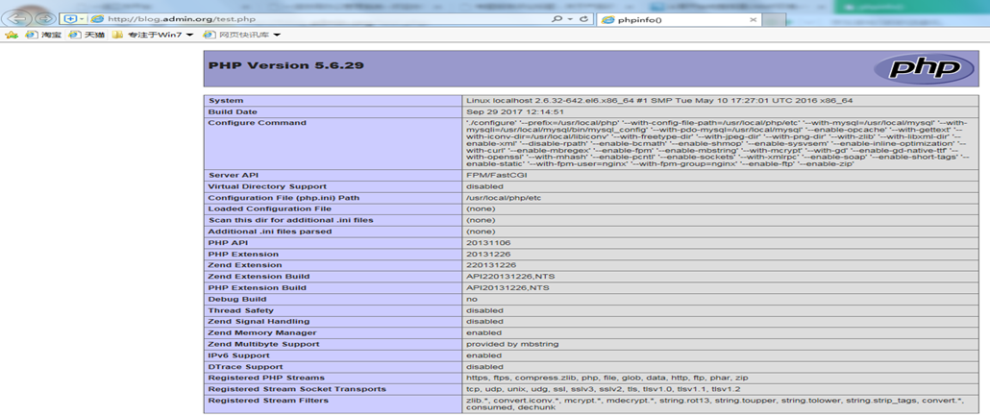Open the address bar autocomplete dropdown arrow
The height and width of the screenshot is (416, 990).
pos(570,19)
